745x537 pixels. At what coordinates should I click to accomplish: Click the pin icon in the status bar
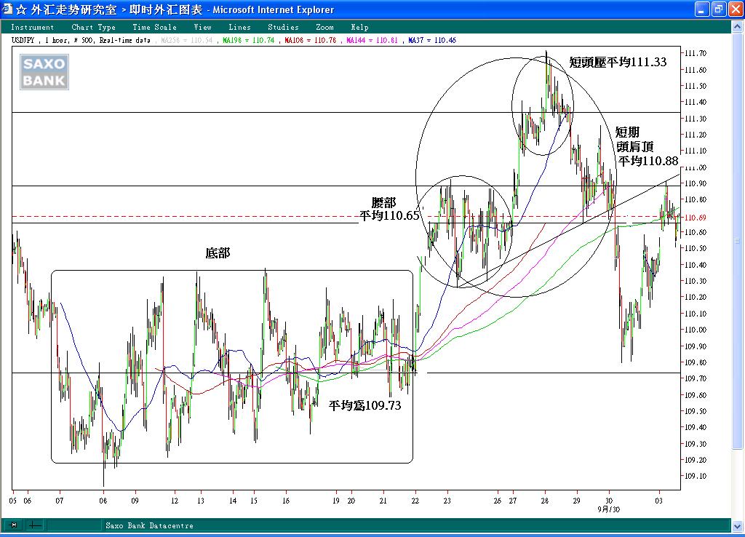(x=14, y=525)
